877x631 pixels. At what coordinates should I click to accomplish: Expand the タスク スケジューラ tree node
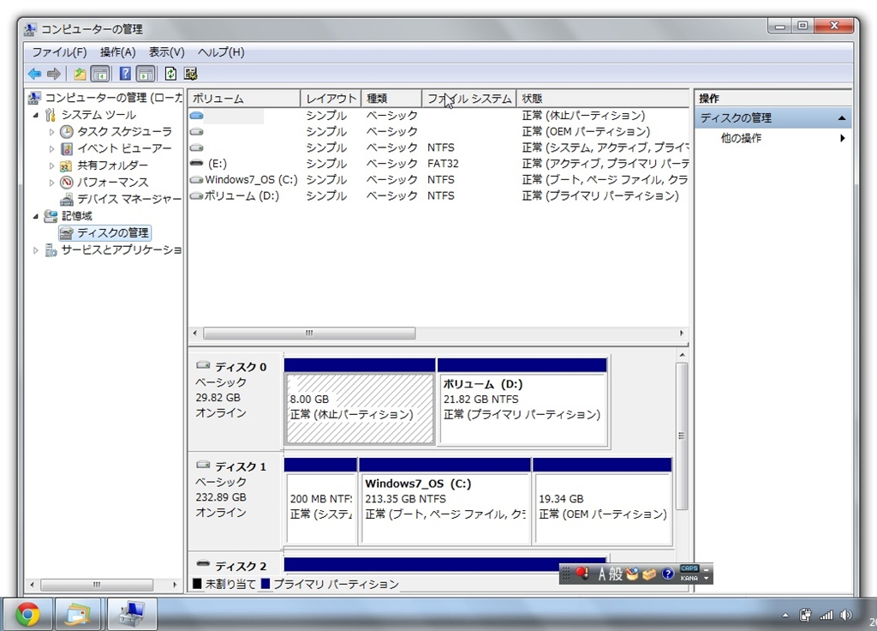point(51,132)
